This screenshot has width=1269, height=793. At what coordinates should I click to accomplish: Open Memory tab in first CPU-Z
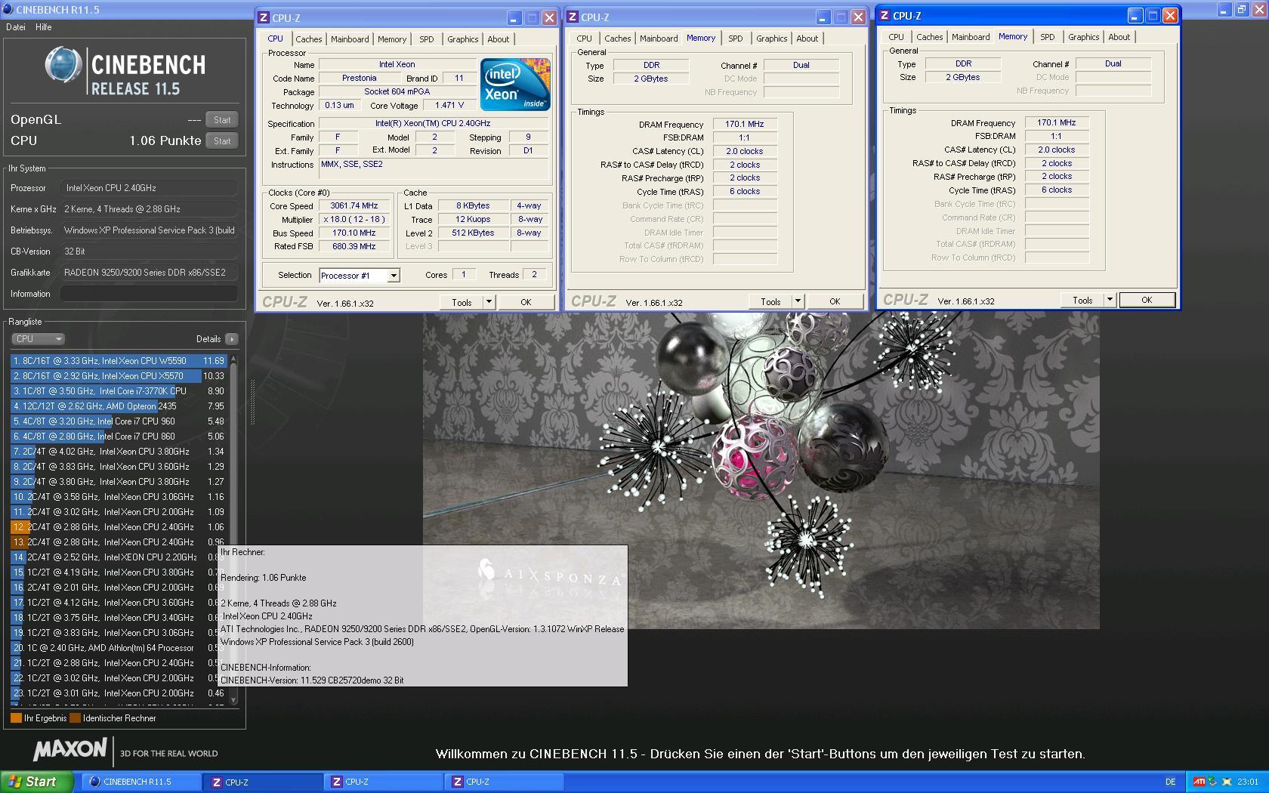pyautogui.click(x=392, y=39)
